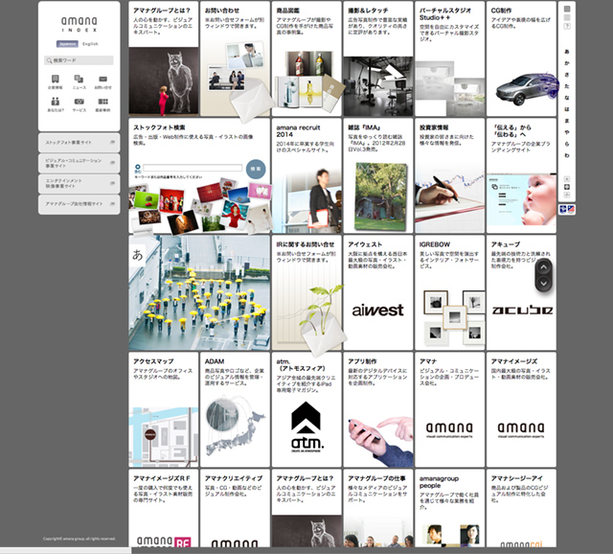Click the round 検索 button in stock photo card
This screenshot has width=613, height=554.
256,169
